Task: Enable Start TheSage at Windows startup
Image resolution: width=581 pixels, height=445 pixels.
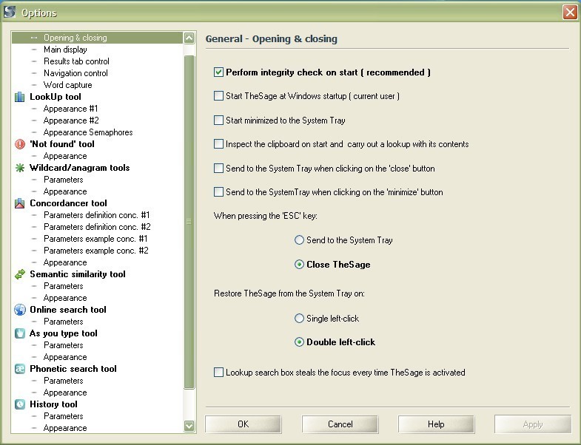Action: click(218, 96)
